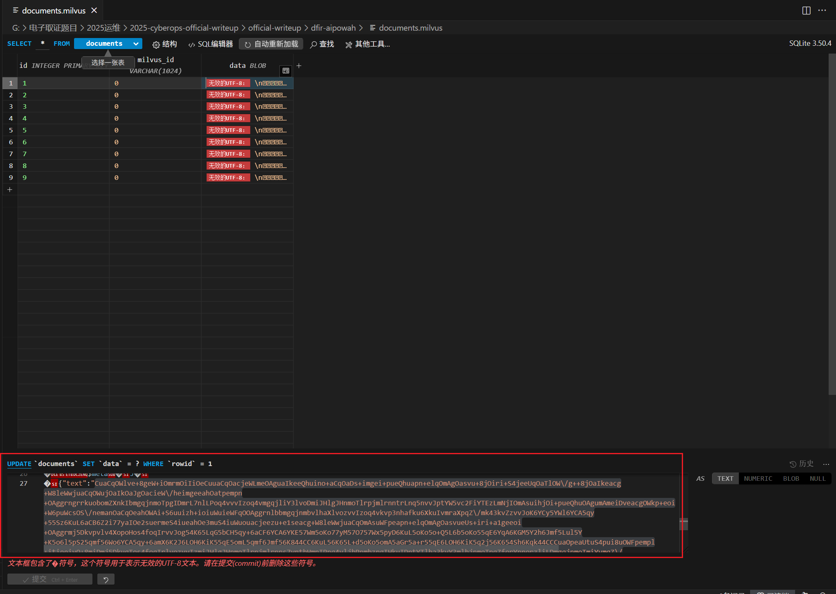Add a new column with plus icon

point(299,65)
